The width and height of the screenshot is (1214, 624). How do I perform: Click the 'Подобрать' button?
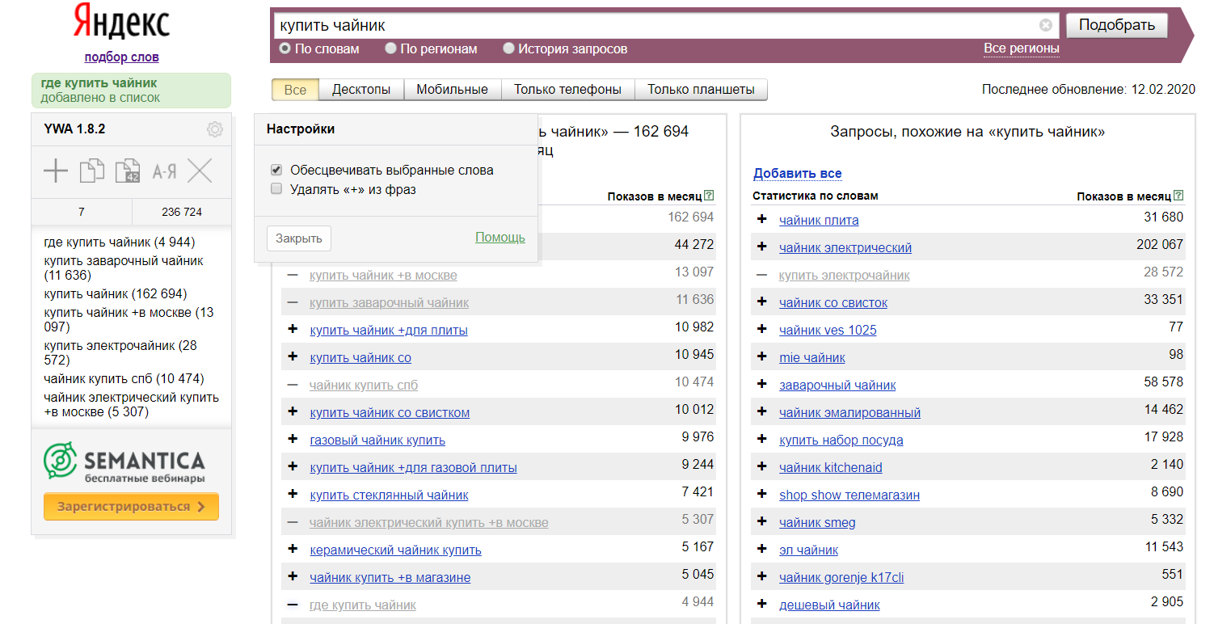pyautogui.click(x=1117, y=25)
